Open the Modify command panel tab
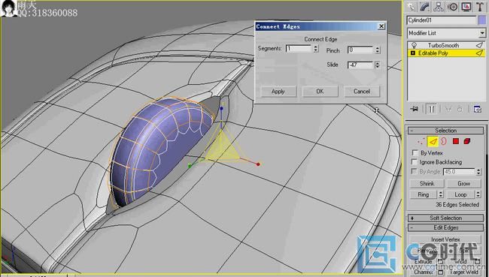Image resolution: width=489 pixels, height=277 pixels. [x=425, y=7]
